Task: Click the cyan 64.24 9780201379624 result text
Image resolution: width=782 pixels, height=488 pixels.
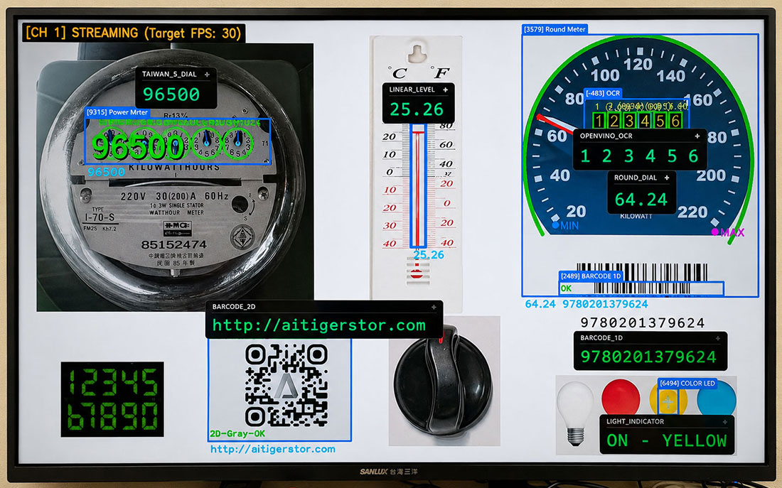Action: [x=586, y=304]
